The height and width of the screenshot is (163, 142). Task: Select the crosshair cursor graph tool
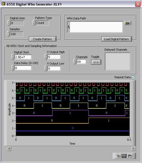[x=118, y=156]
